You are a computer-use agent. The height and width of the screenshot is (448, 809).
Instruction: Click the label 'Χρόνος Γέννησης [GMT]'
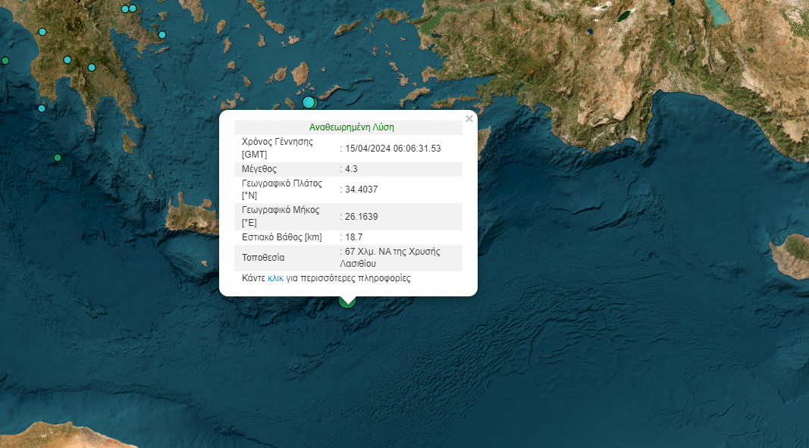[x=277, y=148]
